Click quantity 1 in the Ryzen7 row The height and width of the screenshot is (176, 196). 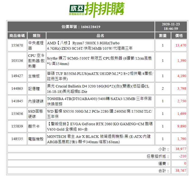[163, 45]
